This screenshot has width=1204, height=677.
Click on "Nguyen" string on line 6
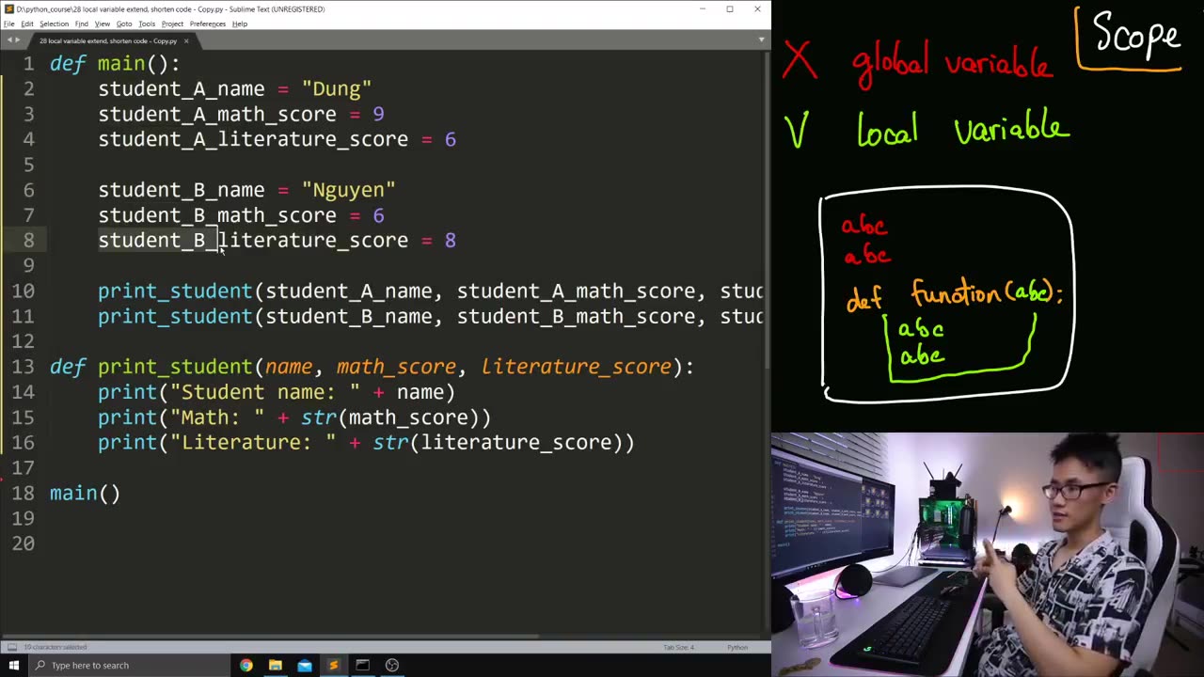click(349, 190)
